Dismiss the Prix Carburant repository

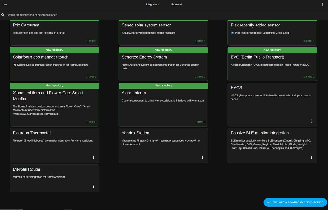tap(91, 41)
